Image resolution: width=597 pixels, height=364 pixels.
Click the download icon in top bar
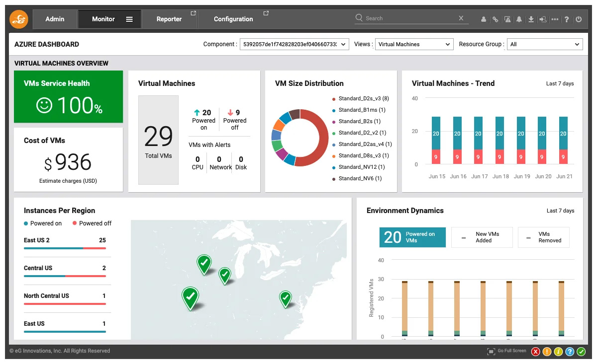pos(531,19)
